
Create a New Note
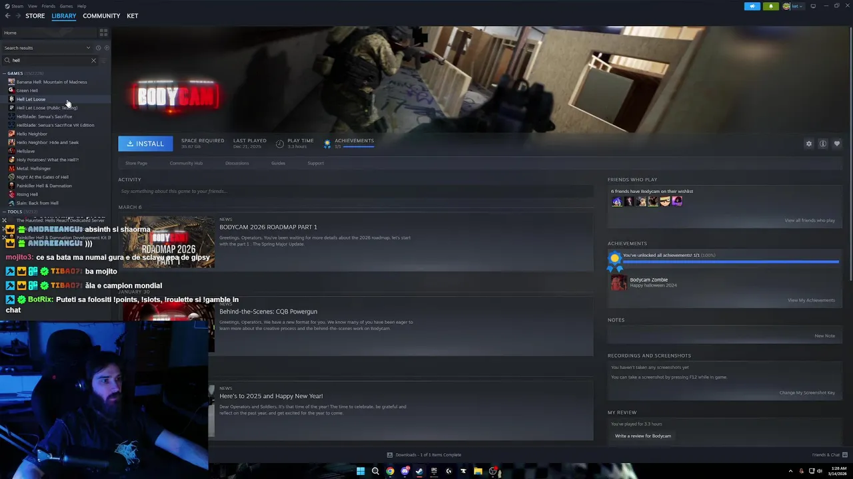pos(824,336)
